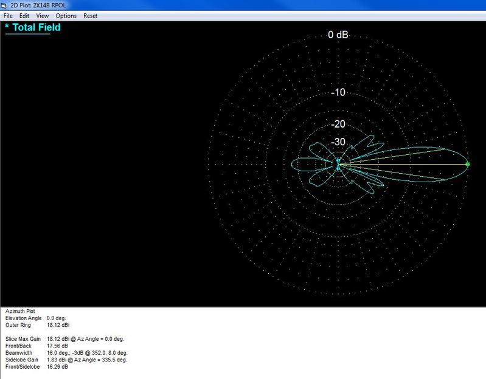Click the Elevation Angle 0.0 deg. value

pyautogui.click(x=56, y=318)
